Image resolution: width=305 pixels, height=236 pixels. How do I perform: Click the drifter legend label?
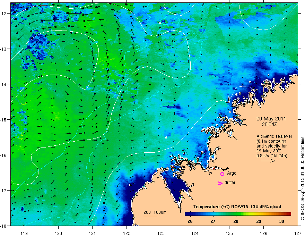pyautogui.click(x=230, y=183)
